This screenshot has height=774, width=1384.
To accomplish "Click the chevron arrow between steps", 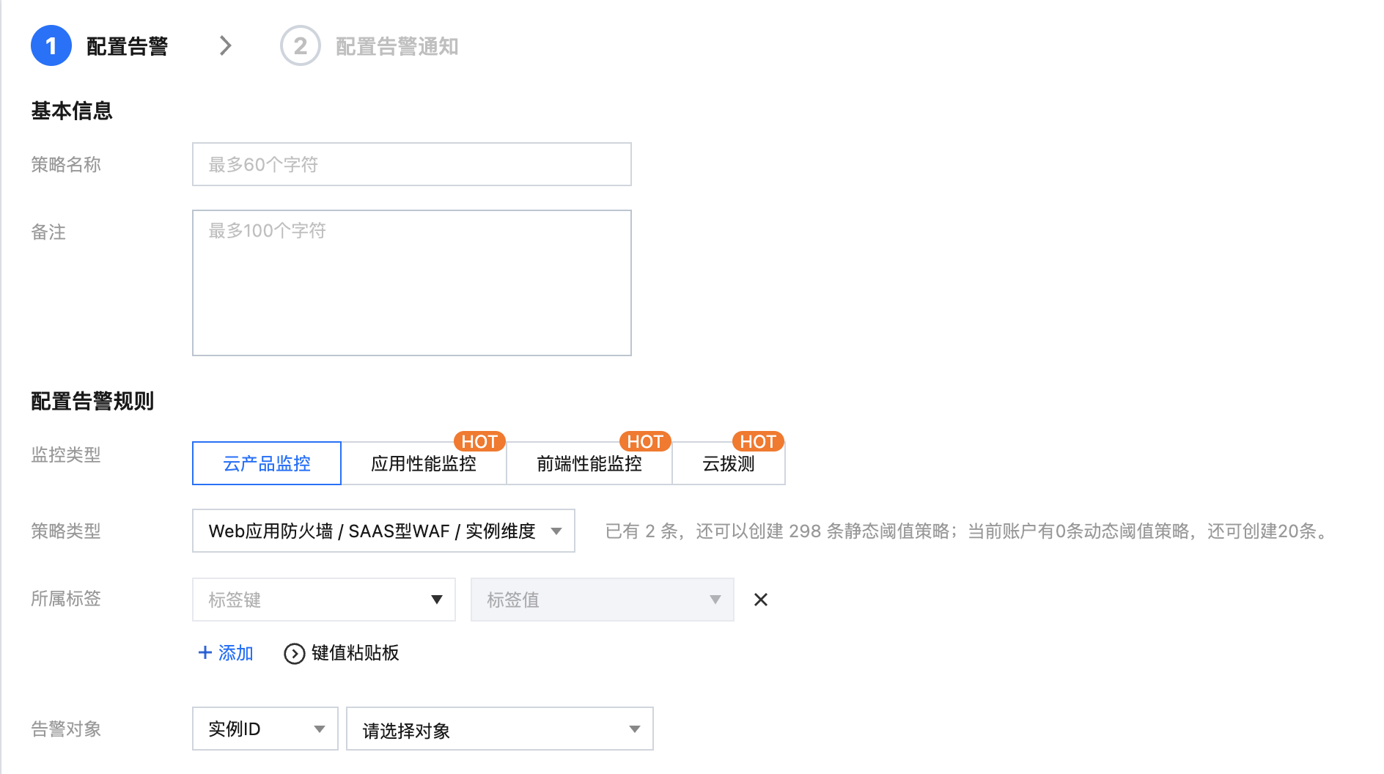I will point(226,46).
